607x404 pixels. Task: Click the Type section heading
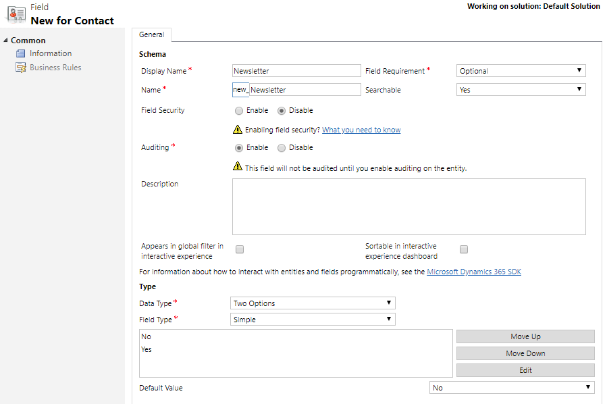(x=147, y=286)
